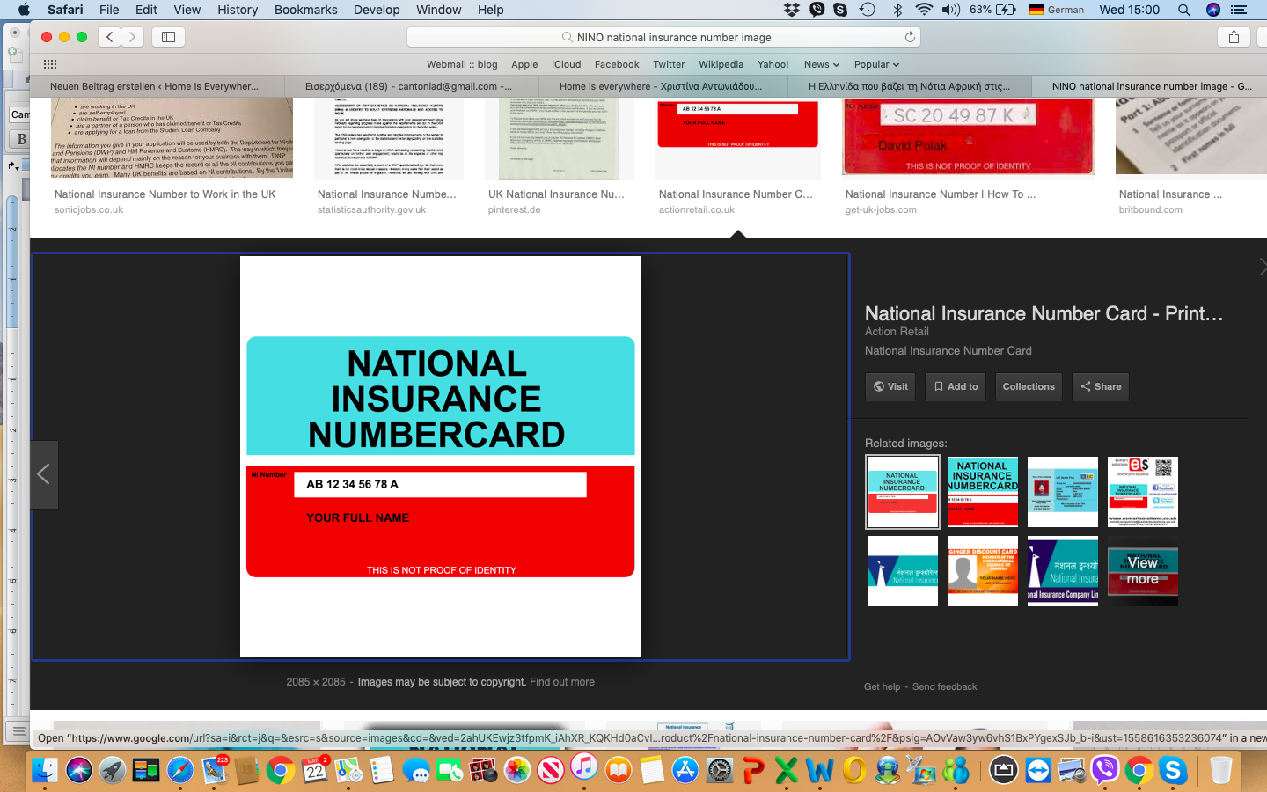Image resolution: width=1267 pixels, height=792 pixels.
Task: Click the Visit button
Action: coord(890,386)
